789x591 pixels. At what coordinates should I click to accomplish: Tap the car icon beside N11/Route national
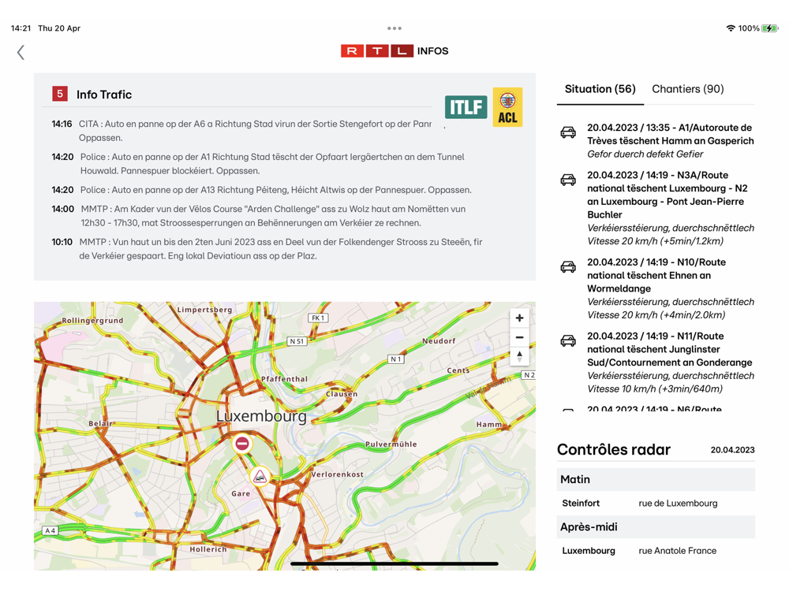[568, 340]
